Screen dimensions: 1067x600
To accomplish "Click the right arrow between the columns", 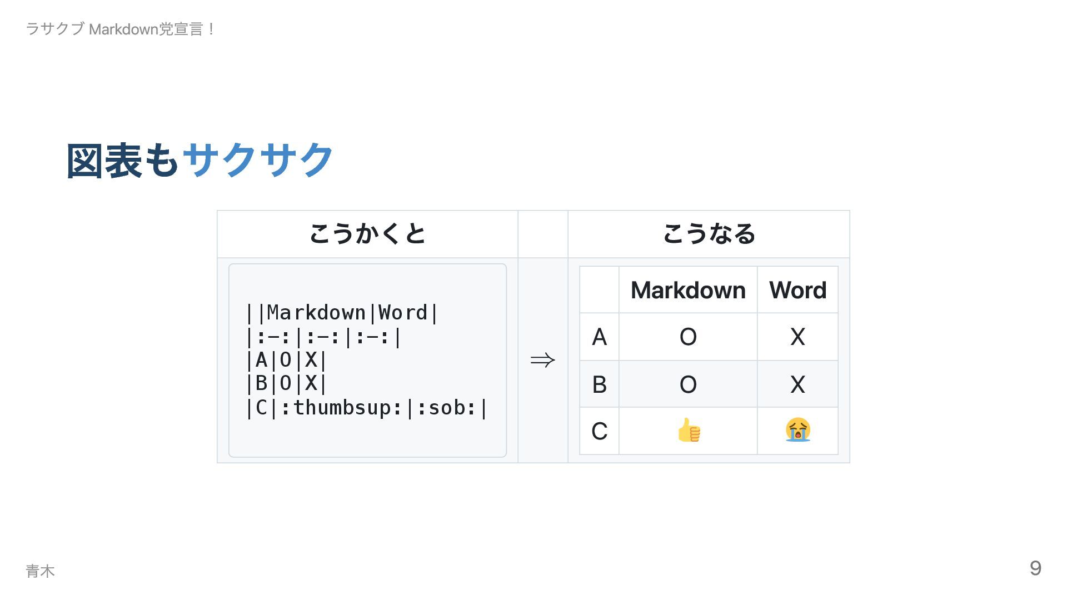I will (543, 361).
